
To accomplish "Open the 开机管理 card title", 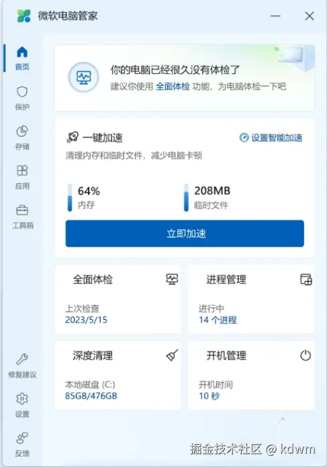I will pos(226,355).
